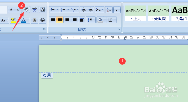The image size is (188, 102).
Task: Open the numbering style dropdown
Action: [x=68, y=10]
